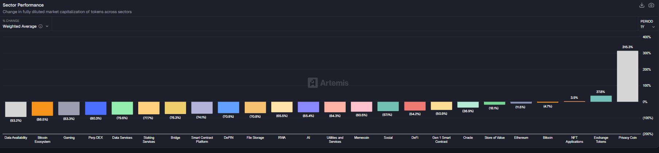Click the DeFi red bar
659x153 pixels.
[x=415, y=106]
